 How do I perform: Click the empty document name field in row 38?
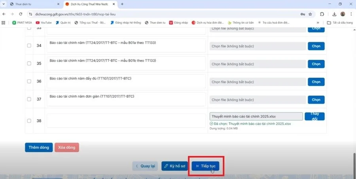126,120
